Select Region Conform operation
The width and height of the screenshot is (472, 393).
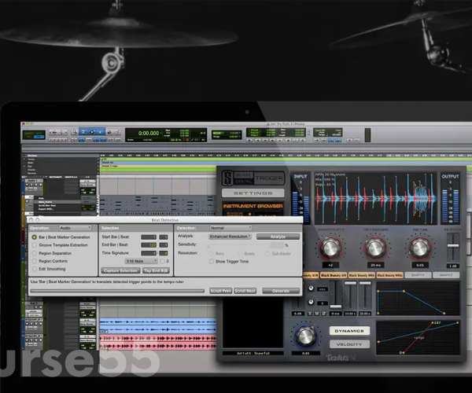click(x=35, y=261)
